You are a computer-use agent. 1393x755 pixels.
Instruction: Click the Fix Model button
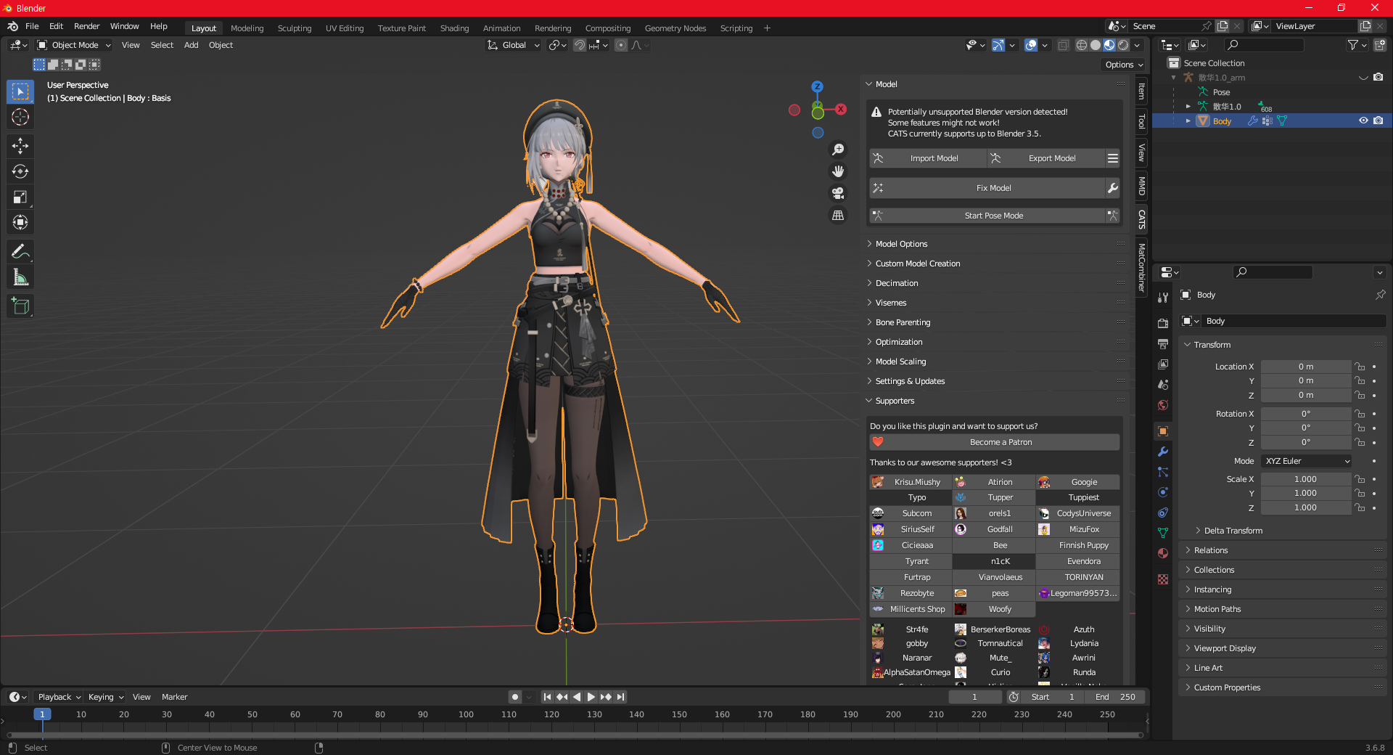(x=987, y=188)
